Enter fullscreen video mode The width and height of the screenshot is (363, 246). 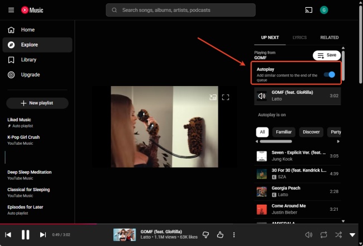226,97
